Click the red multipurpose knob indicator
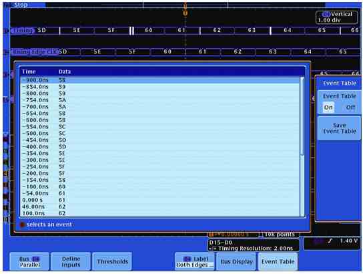 pyautogui.click(x=22, y=225)
